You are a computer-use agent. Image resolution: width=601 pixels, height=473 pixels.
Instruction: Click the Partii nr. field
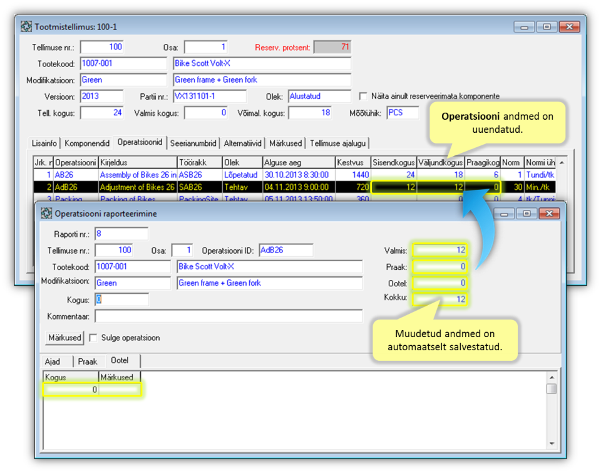210,96
